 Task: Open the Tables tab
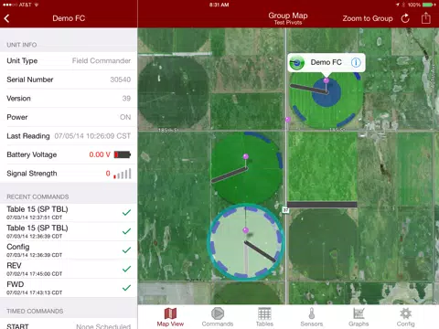[x=264, y=317]
